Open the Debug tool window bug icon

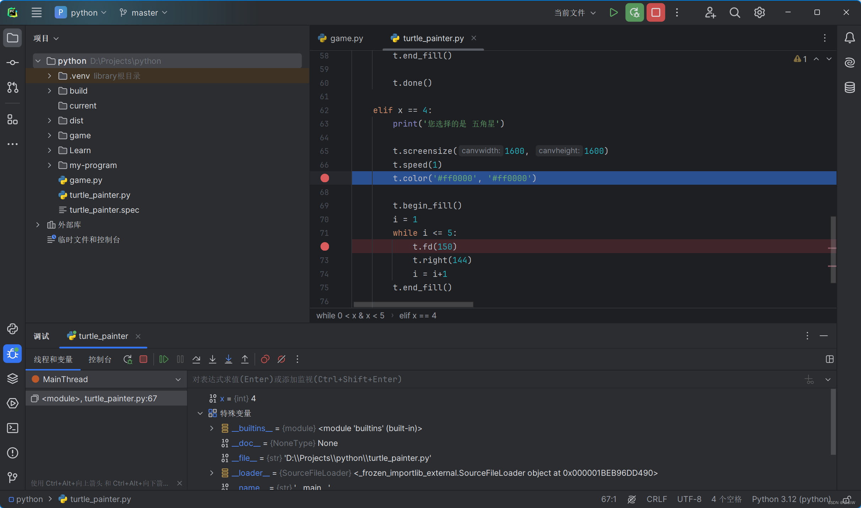pos(12,353)
